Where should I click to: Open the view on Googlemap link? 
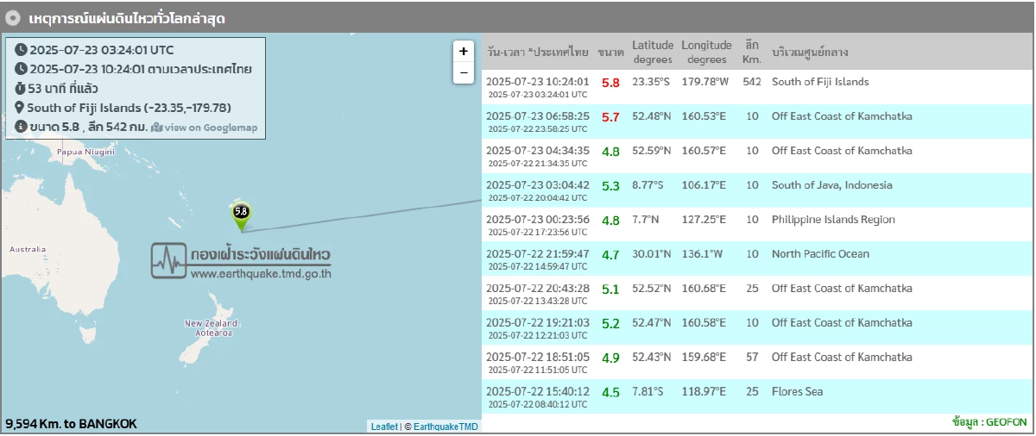(x=204, y=128)
